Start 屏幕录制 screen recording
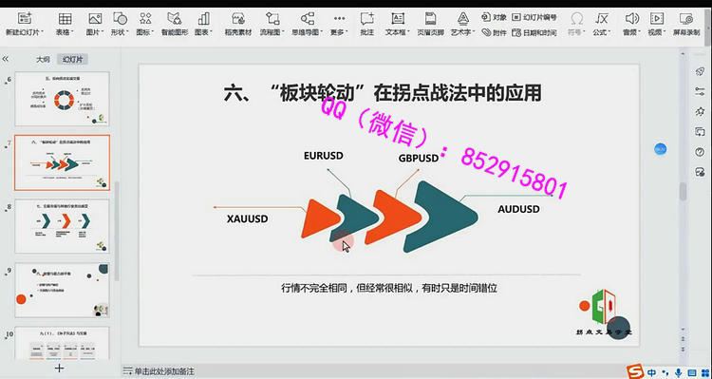The image size is (712, 379). [685, 19]
